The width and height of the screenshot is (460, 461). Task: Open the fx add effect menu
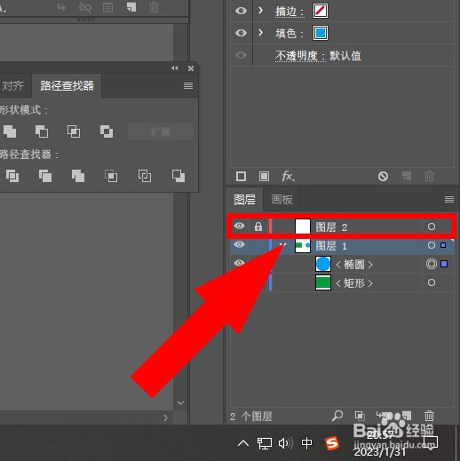(288, 177)
